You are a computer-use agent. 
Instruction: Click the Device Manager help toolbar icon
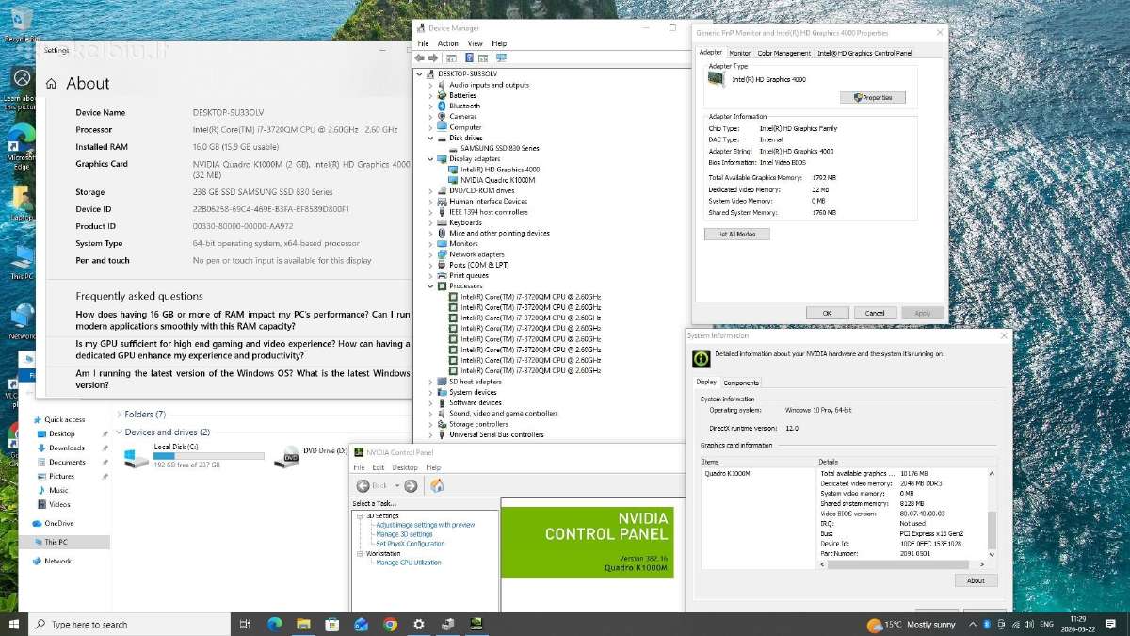point(468,57)
